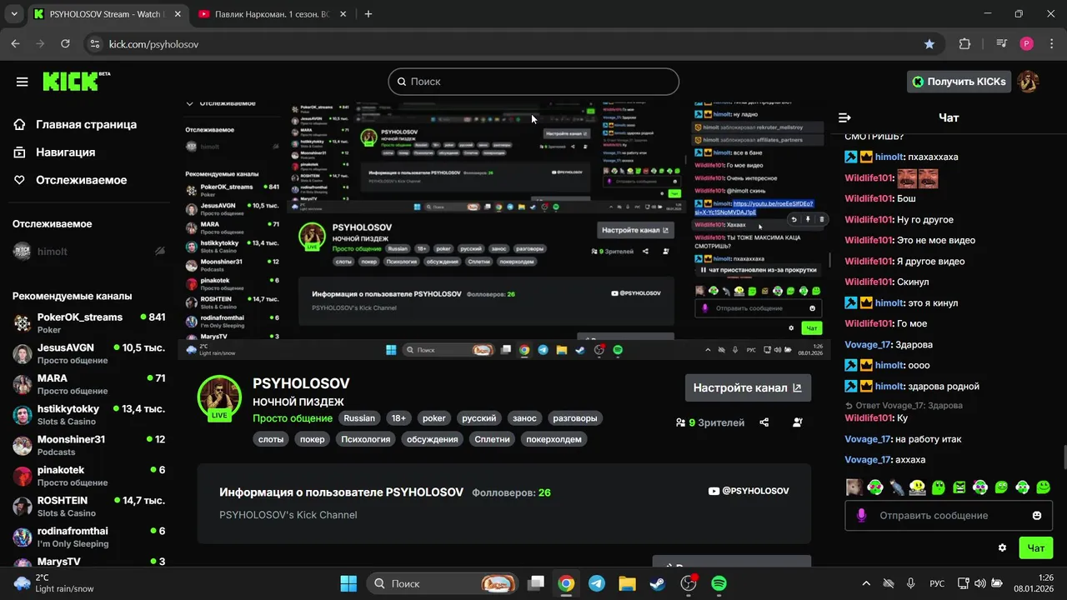Click the Получить KICKs button
The image size is (1067, 600).
[959, 82]
